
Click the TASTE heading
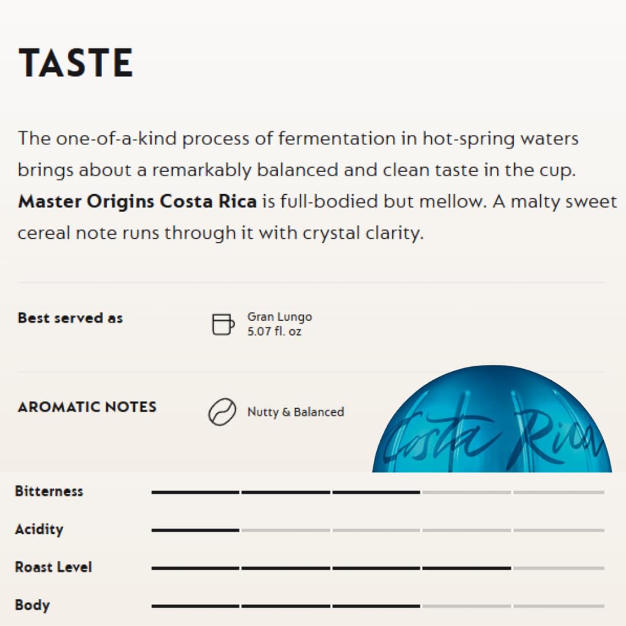click(x=76, y=63)
